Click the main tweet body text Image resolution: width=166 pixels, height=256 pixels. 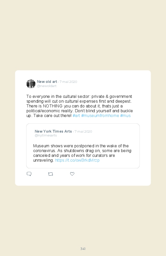(79, 106)
